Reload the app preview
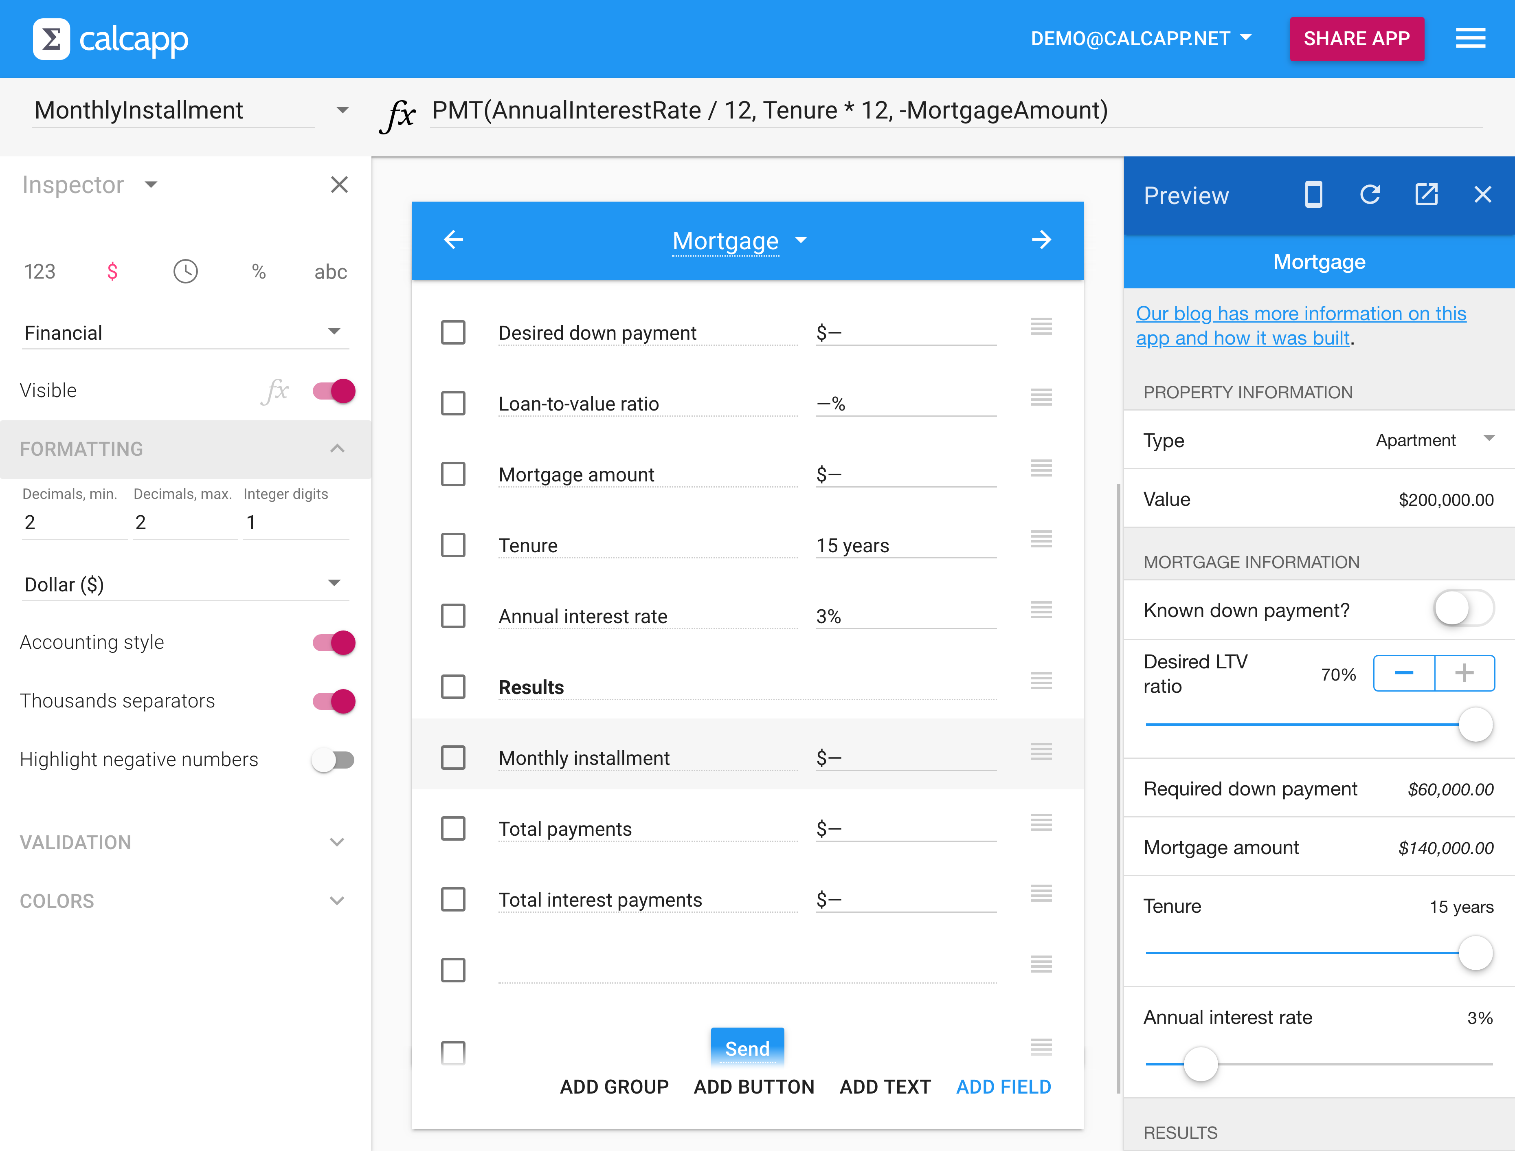 (1370, 195)
